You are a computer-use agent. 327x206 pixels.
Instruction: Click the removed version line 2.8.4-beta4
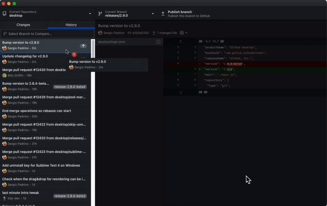pyautogui.click(x=245, y=64)
